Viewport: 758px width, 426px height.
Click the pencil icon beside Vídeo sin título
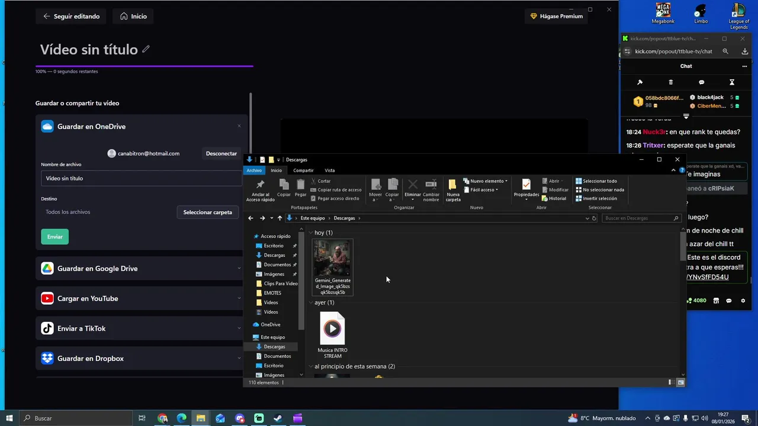coord(146,50)
